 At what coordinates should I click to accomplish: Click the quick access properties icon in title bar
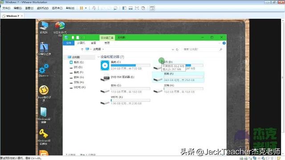click(x=73, y=37)
